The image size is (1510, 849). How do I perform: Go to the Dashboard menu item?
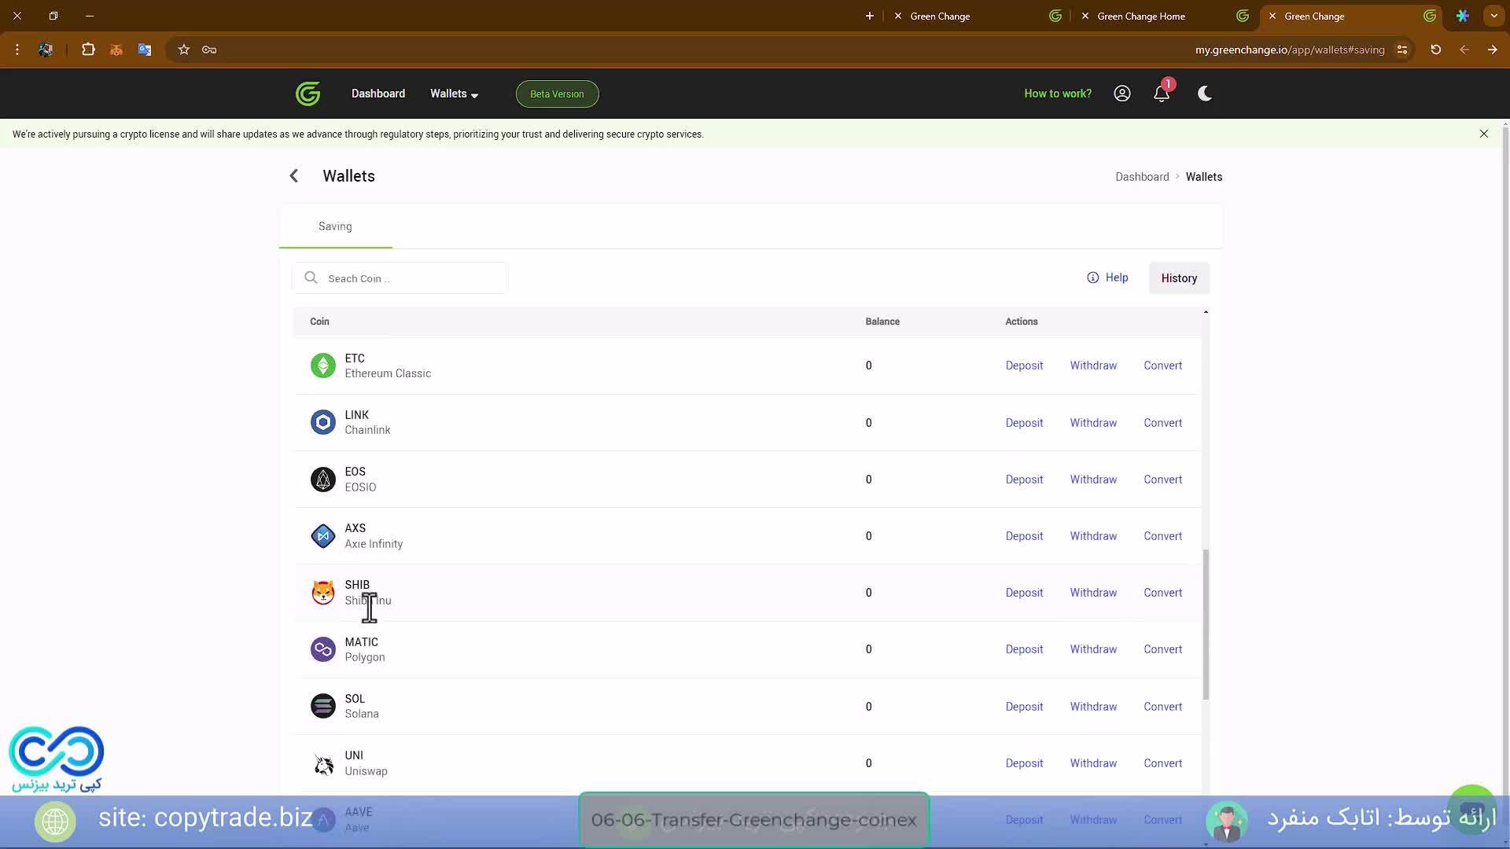(378, 94)
